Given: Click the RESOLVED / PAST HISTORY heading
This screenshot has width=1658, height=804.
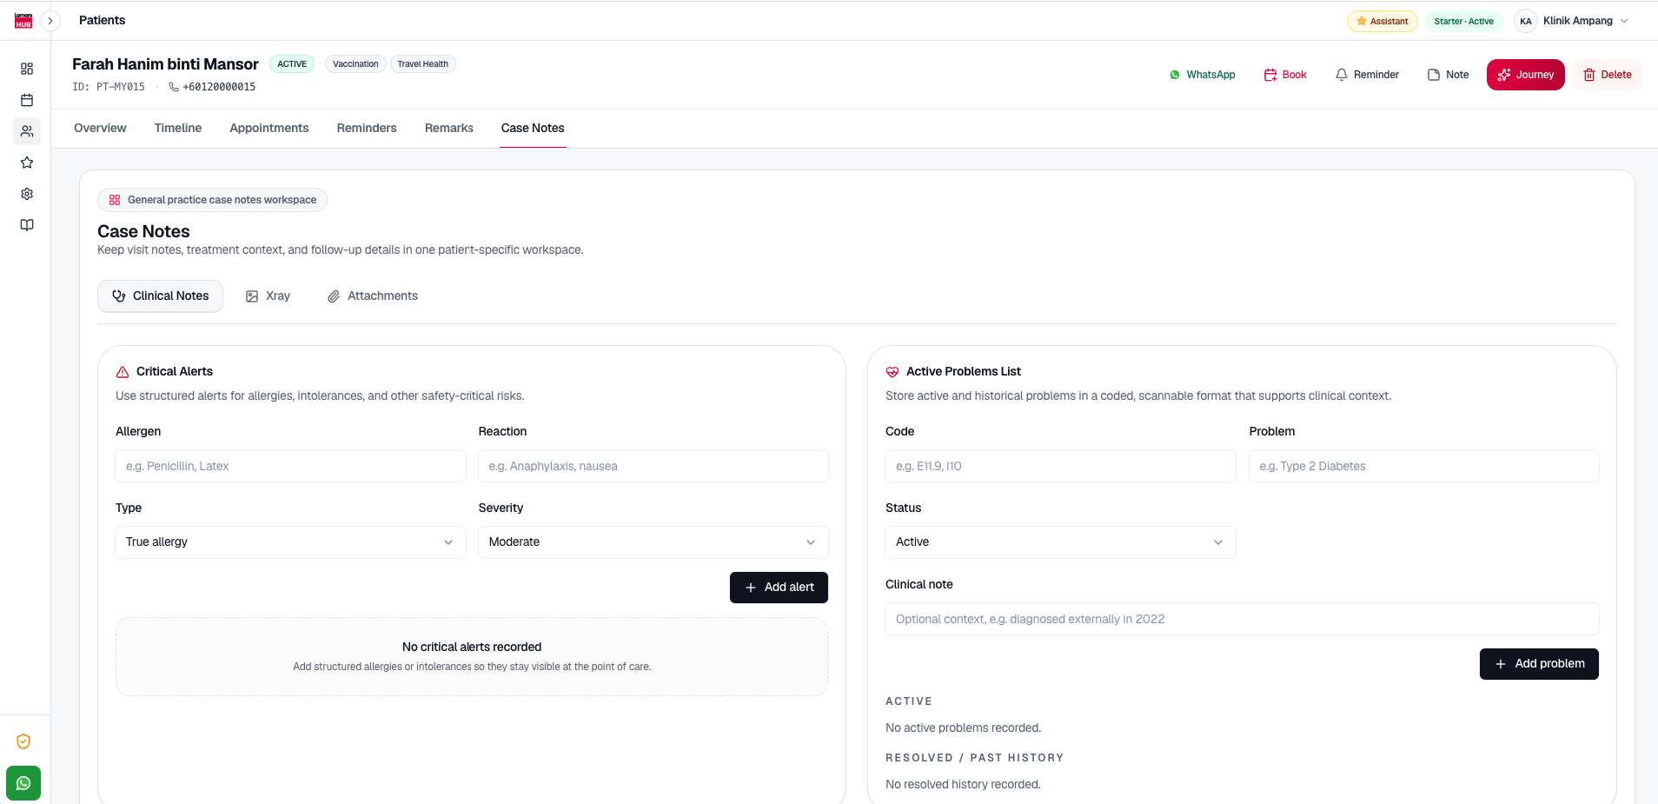Looking at the screenshot, I should 974,758.
